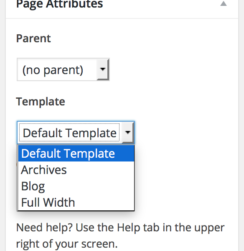Choose the highlighted Default Template option
Image resolution: width=244 pixels, height=251 pixels.
pyautogui.click(x=76, y=154)
